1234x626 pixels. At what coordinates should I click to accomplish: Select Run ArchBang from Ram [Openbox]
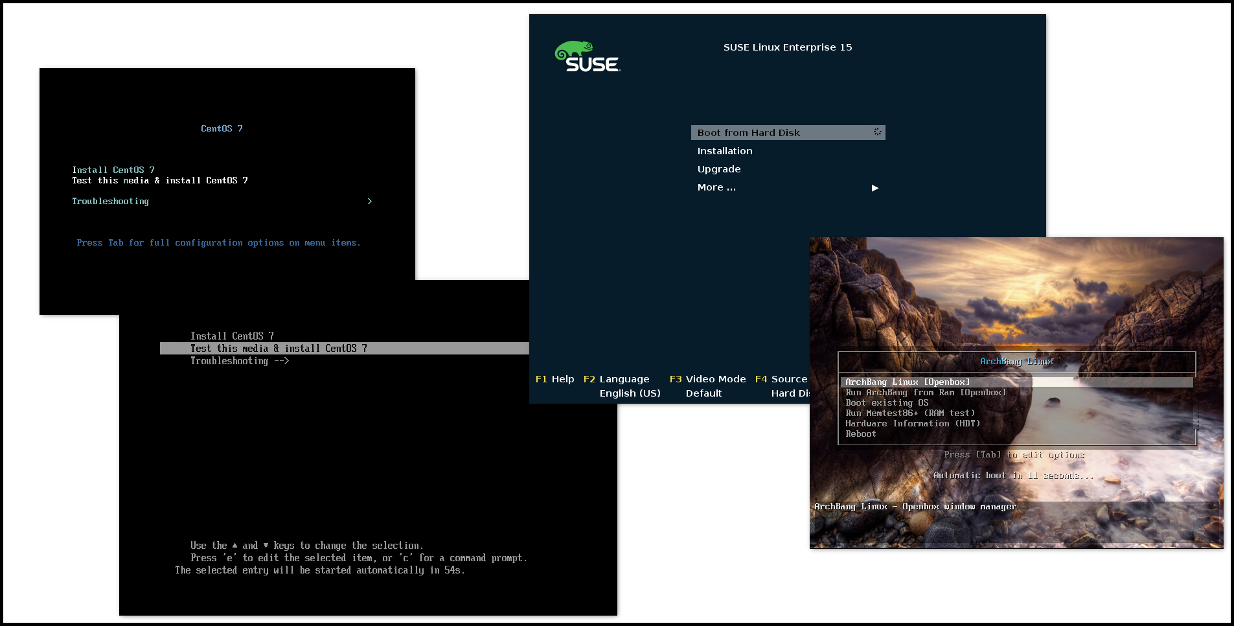pyautogui.click(x=926, y=393)
